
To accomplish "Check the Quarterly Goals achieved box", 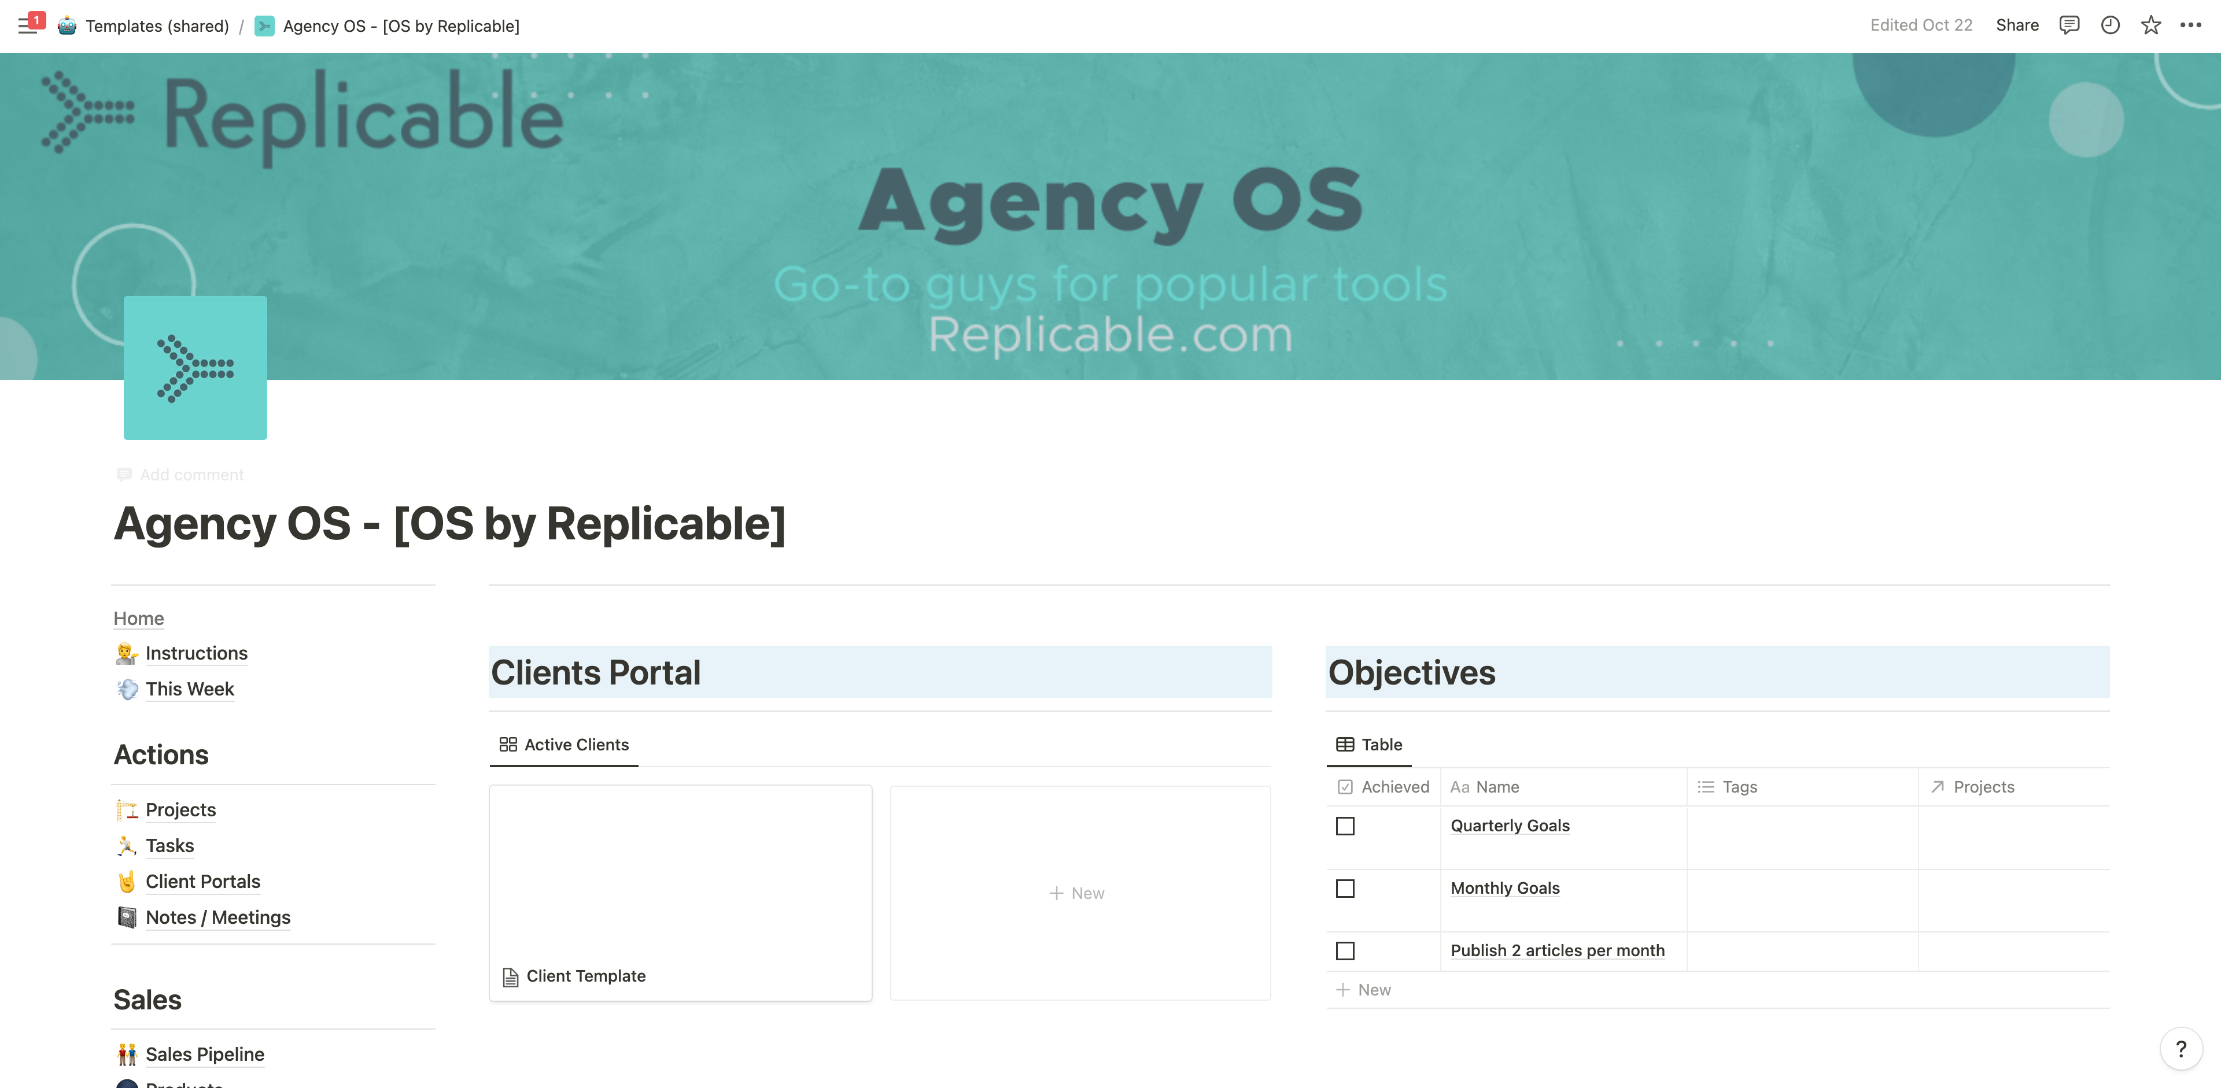I will 1345,826.
